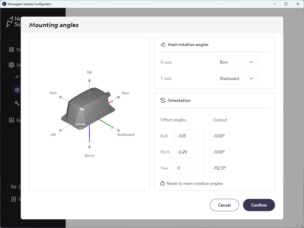Click Reset to main rotation angles

pos(191,183)
